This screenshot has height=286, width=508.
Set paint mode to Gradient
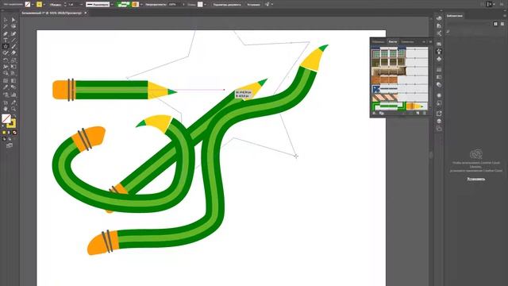click(9, 133)
